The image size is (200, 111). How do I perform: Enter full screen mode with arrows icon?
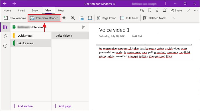[188, 11]
